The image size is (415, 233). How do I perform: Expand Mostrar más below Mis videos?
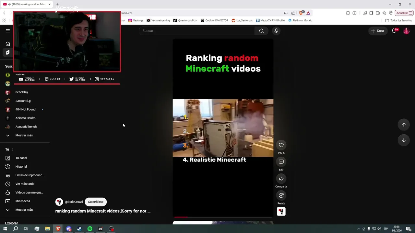click(25, 210)
